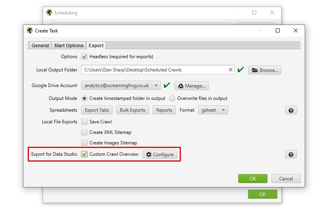Click the help icon in the Data Studio row
The width and height of the screenshot is (332, 210).
pyautogui.click(x=291, y=155)
